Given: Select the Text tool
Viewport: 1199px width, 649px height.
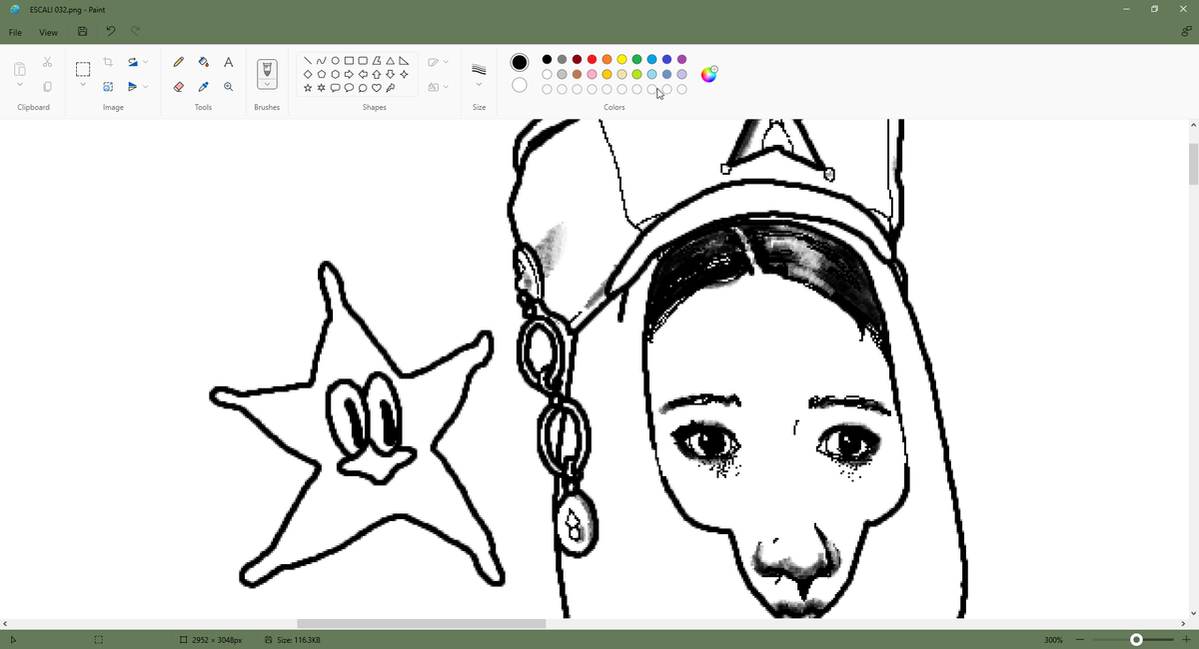Looking at the screenshot, I should (x=229, y=62).
